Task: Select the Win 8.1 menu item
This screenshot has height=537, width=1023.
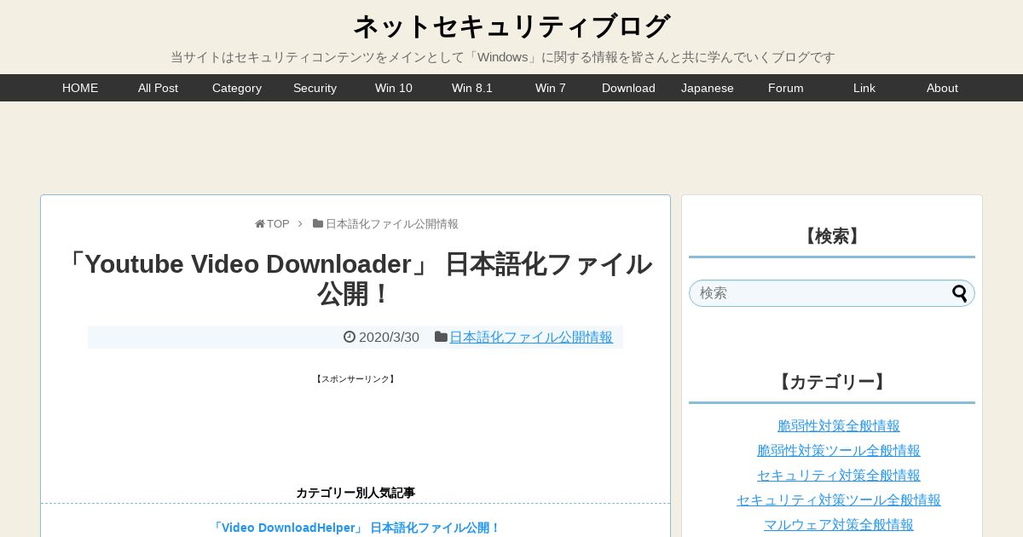Action: click(x=472, y=88)
